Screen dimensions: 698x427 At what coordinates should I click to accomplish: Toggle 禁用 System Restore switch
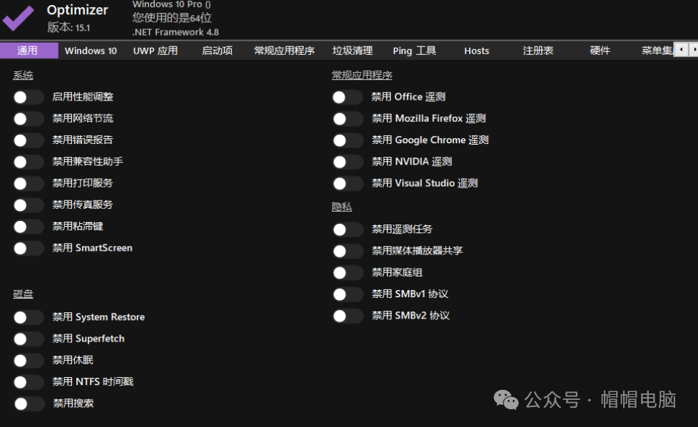28,317
